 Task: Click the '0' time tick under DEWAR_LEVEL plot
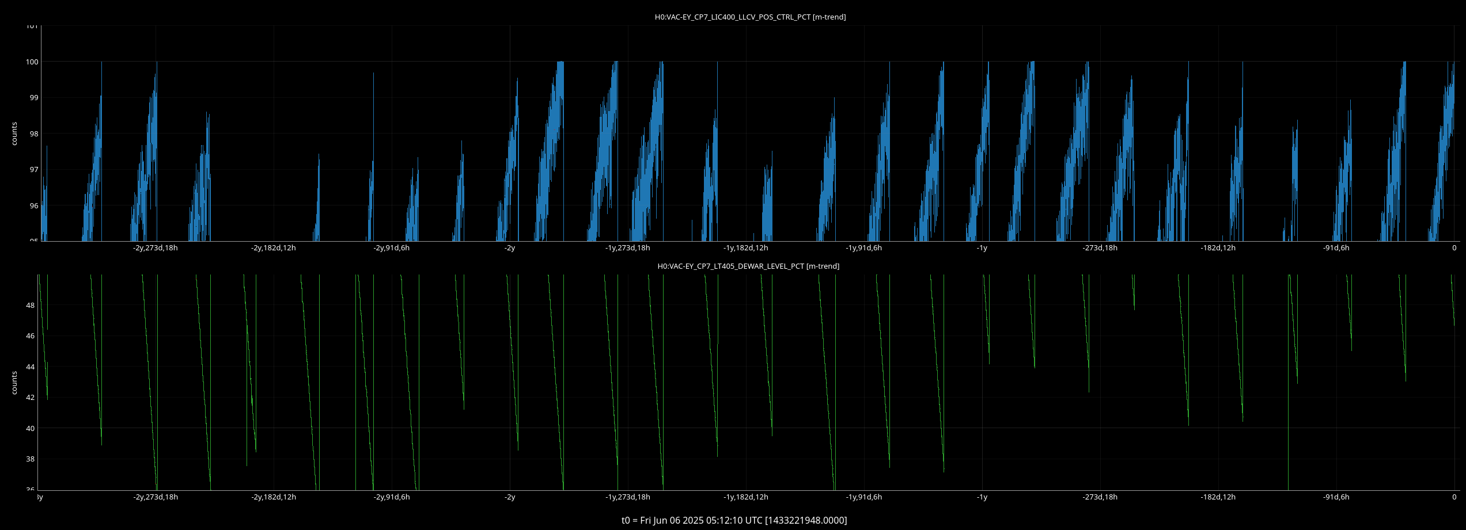[1454, 497]
